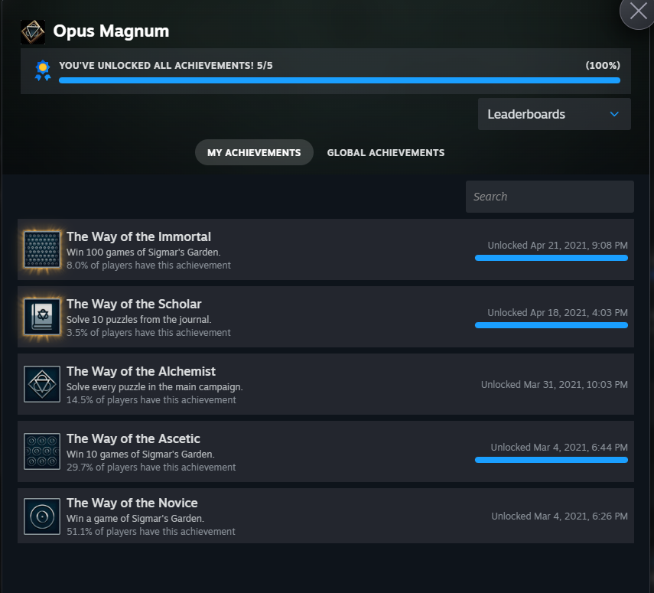Switch to My Achievements tab
Screen dimensions: 654x593
tap(254, 152)
